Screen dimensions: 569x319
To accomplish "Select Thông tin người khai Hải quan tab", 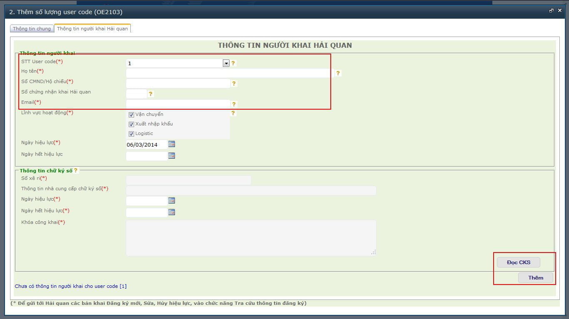I will 92,29.
